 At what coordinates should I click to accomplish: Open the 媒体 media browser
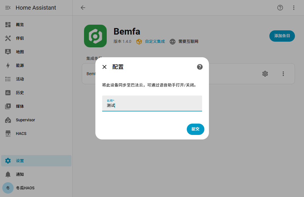click(x=36, y=106)
